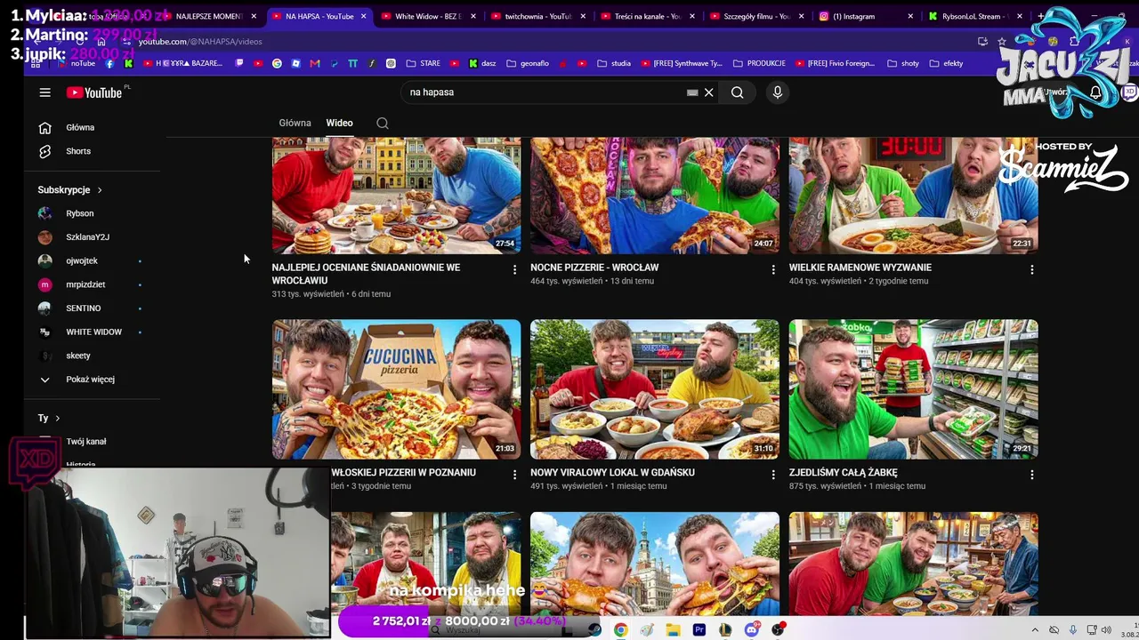Open options for NAJLEPIEJ OCENIANE ŚNIADANIOWNIE video
Screen dimensions: 1139x640
point(514,269)
